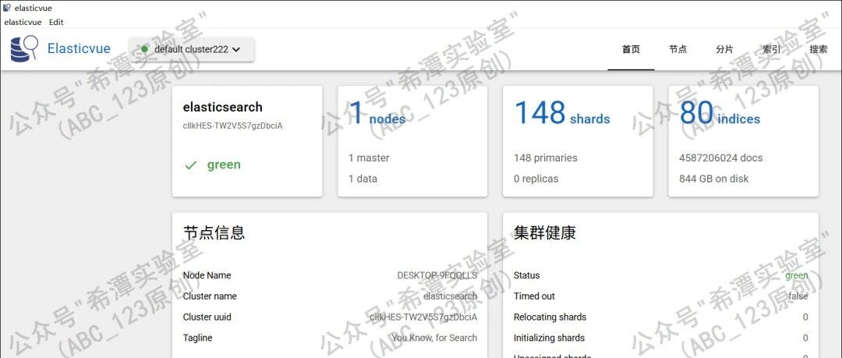The height and width of the screenshot is (358, 842).
Task: Click the 节点信息 section heading
Action: pos(214,232)
